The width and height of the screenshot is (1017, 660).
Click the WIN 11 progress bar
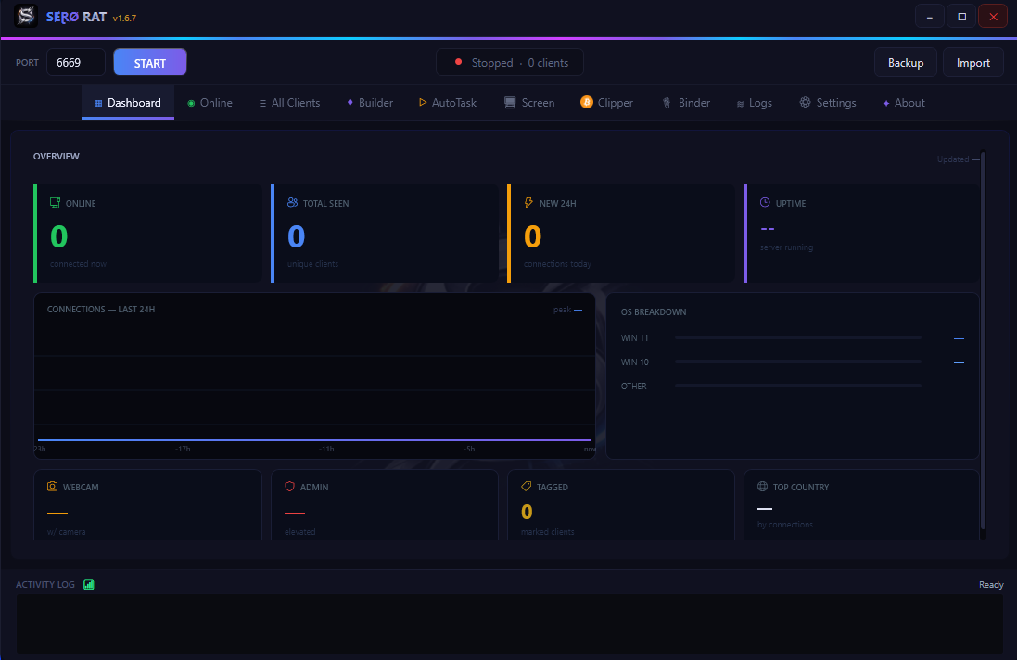[x=798, y=337]
